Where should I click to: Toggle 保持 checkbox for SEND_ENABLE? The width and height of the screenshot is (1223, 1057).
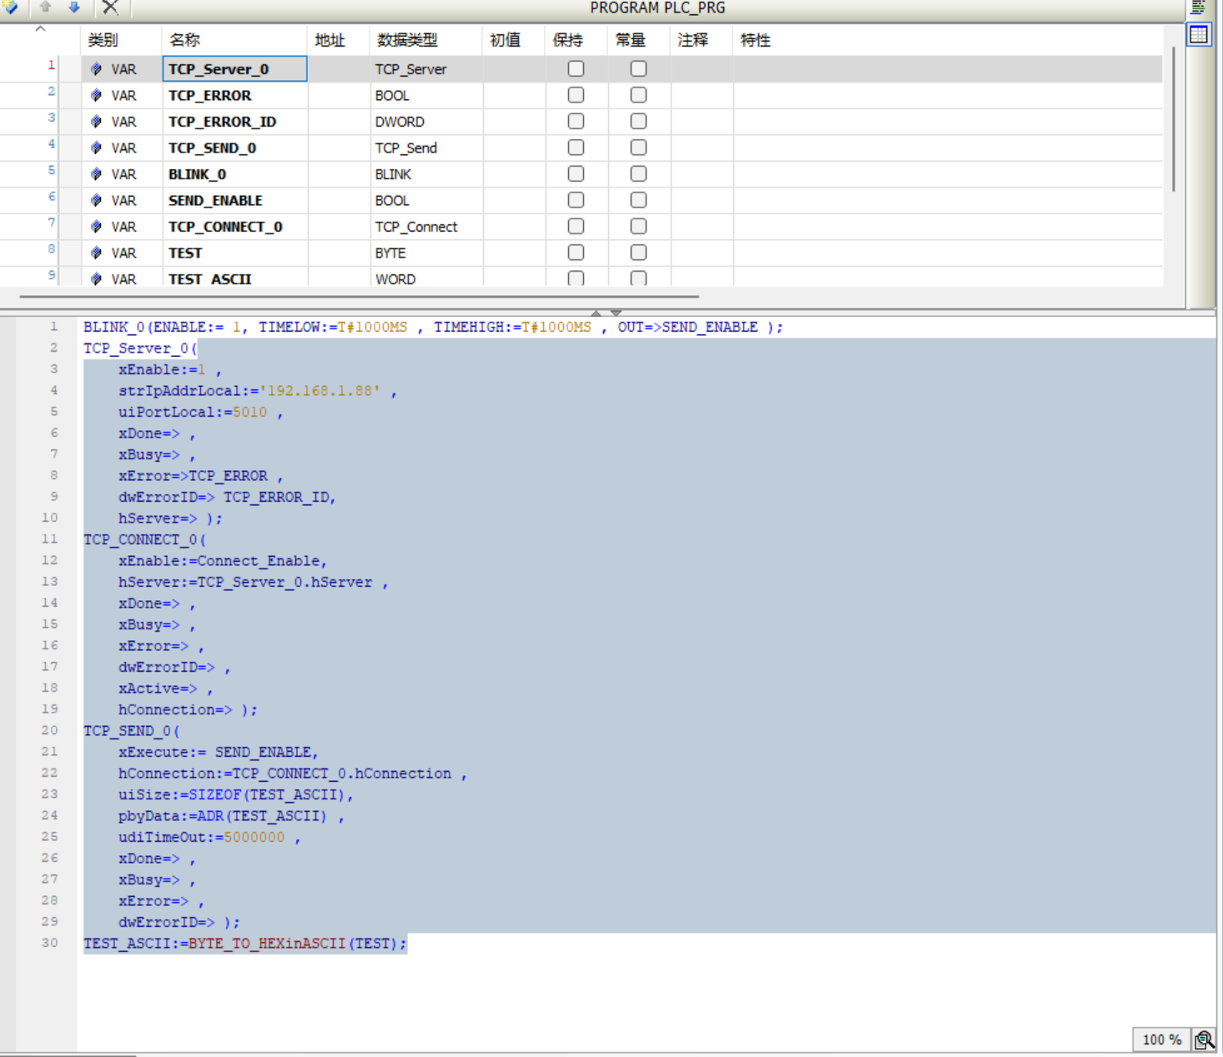coord(576,200)
